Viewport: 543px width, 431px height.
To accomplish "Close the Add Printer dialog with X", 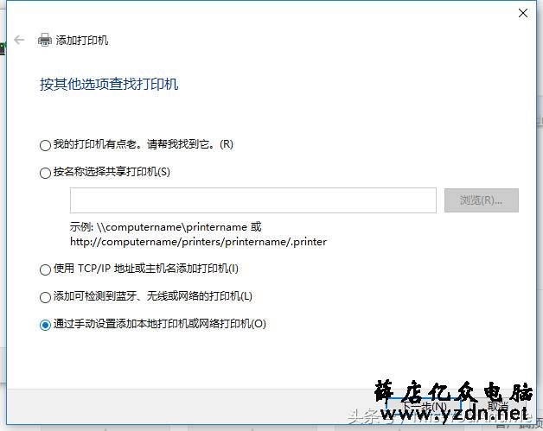I will (523, 13).
